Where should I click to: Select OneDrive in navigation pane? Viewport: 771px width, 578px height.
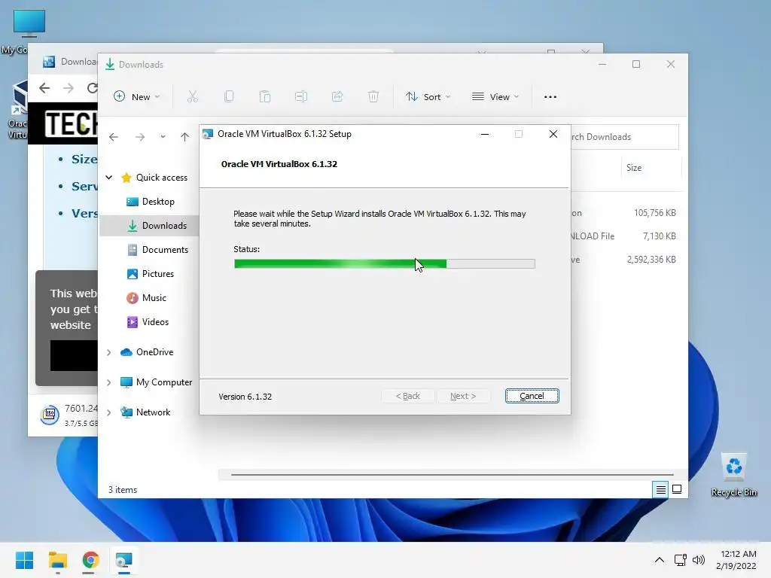pyautogui.click(x=147, y=352)
